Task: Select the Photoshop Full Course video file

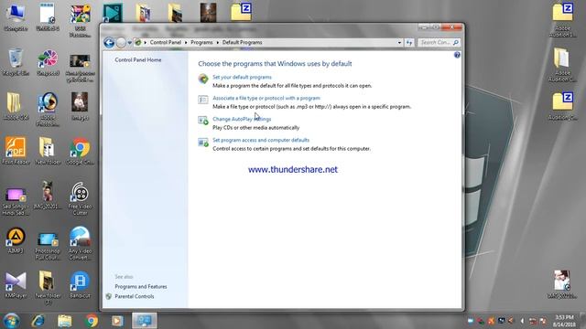Action: pyautogui.click(x=48, y=246)
